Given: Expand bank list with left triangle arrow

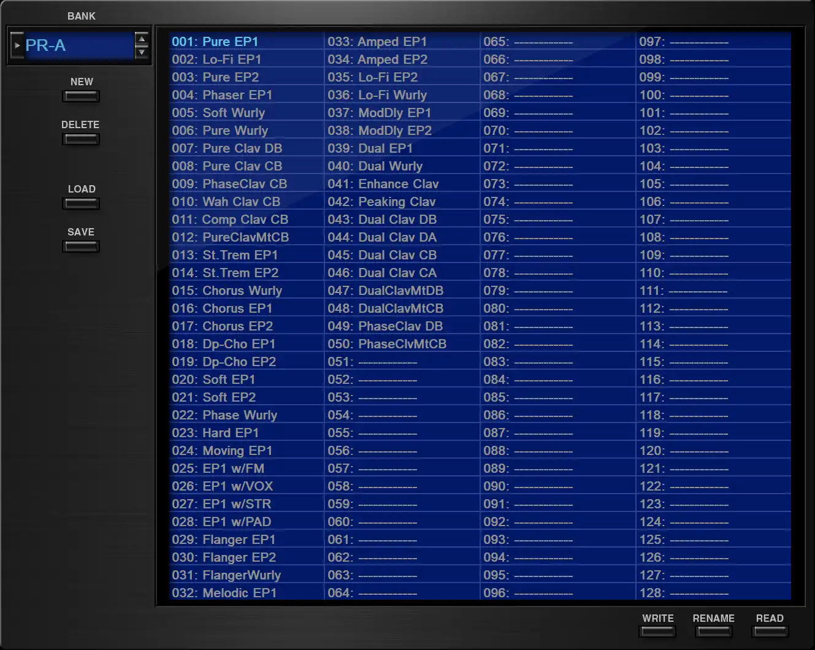Looking at the screenshot, I should pos(17,45).
